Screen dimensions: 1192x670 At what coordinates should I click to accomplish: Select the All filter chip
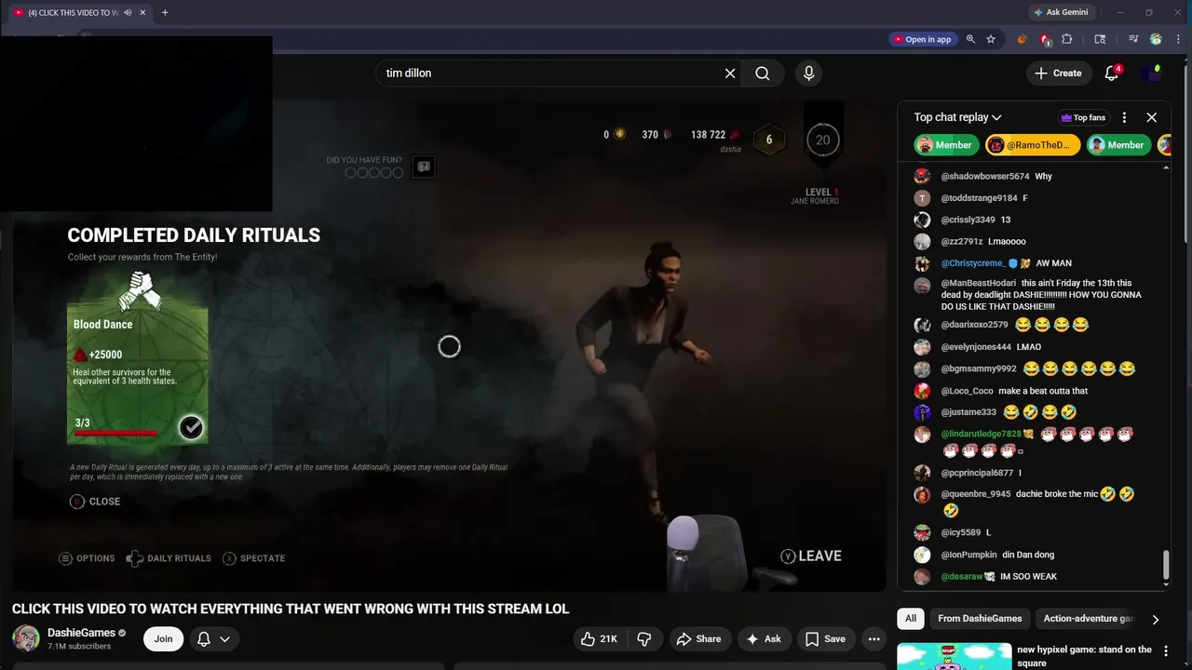click(x=911, y=619)
